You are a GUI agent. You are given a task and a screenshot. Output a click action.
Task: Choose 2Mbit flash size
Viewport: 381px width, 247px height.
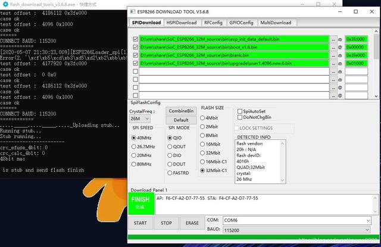point(209,127)
